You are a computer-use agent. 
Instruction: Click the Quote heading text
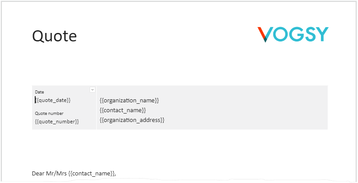tap(54, 36)
